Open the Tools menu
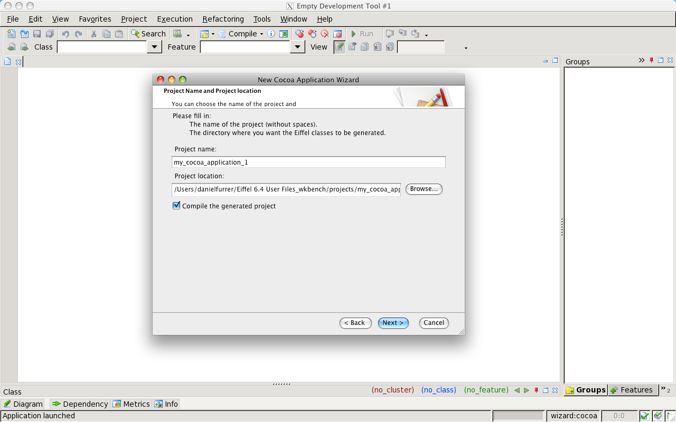676x422 pixels. [x=262, y=19]
